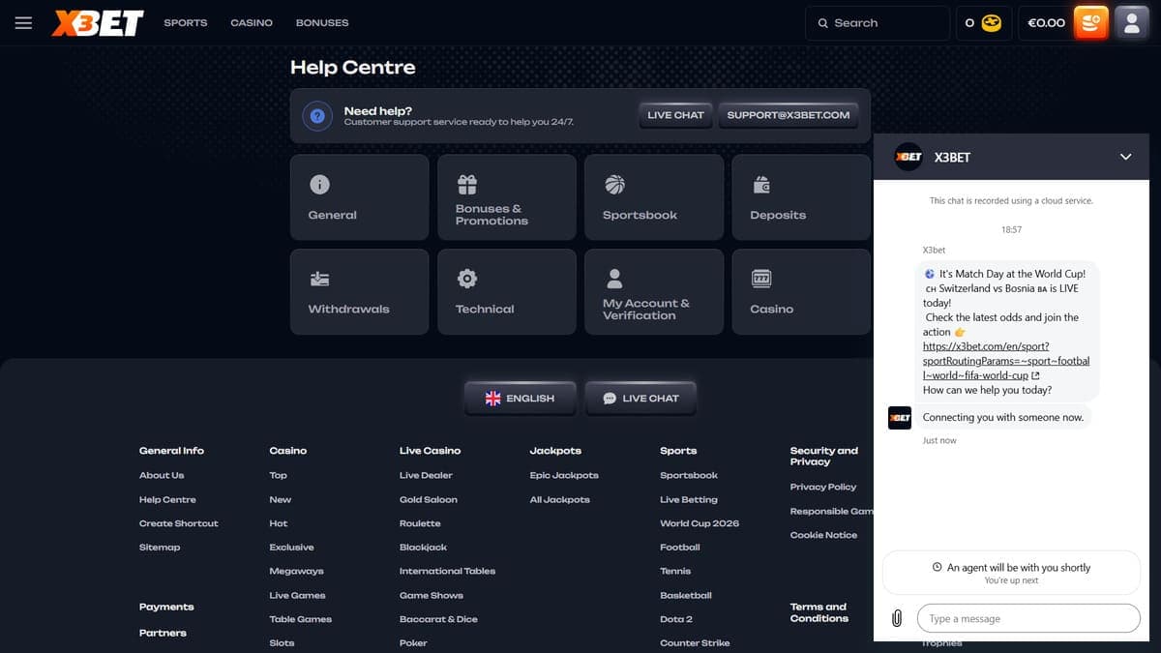The width and height of the screenshot is (1161, 653).
Task: Click the blue question mark help icon
Action: (x=317, y=116)
